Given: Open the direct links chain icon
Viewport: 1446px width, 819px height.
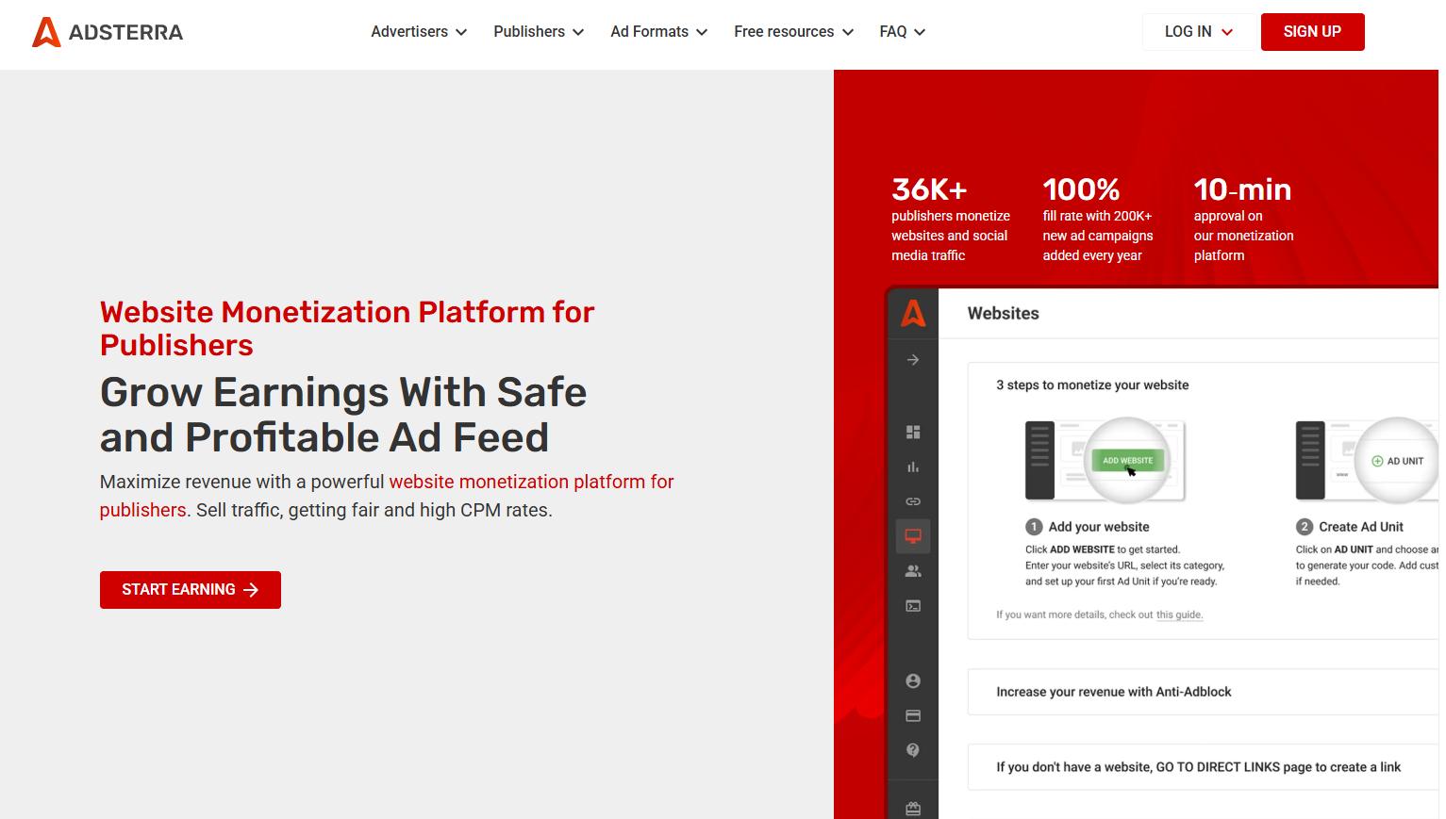Looking at the screenshot, I should (x=913, y=501).
